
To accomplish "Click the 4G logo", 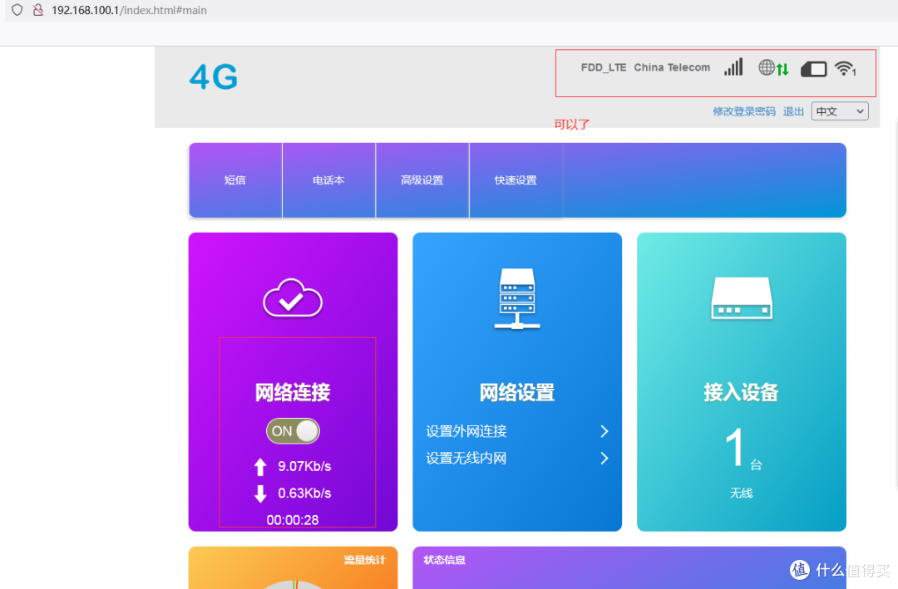I will (x=214, y=76).
